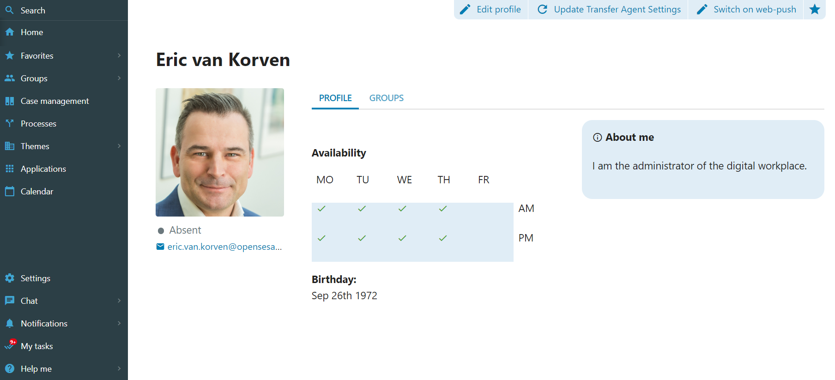The height and width of the screenshot is (380, 835).
Task: Expand the Groups submenu chevron
Action: tap(119, 78)
